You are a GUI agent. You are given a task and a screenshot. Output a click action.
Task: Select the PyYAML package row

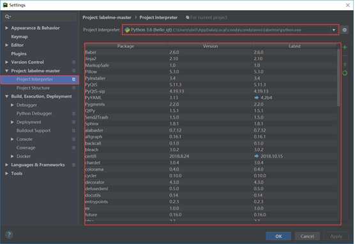[211, 98]
